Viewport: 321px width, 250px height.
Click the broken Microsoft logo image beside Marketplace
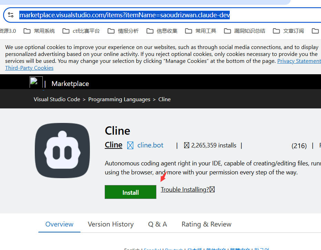click(x=36, y=83)
